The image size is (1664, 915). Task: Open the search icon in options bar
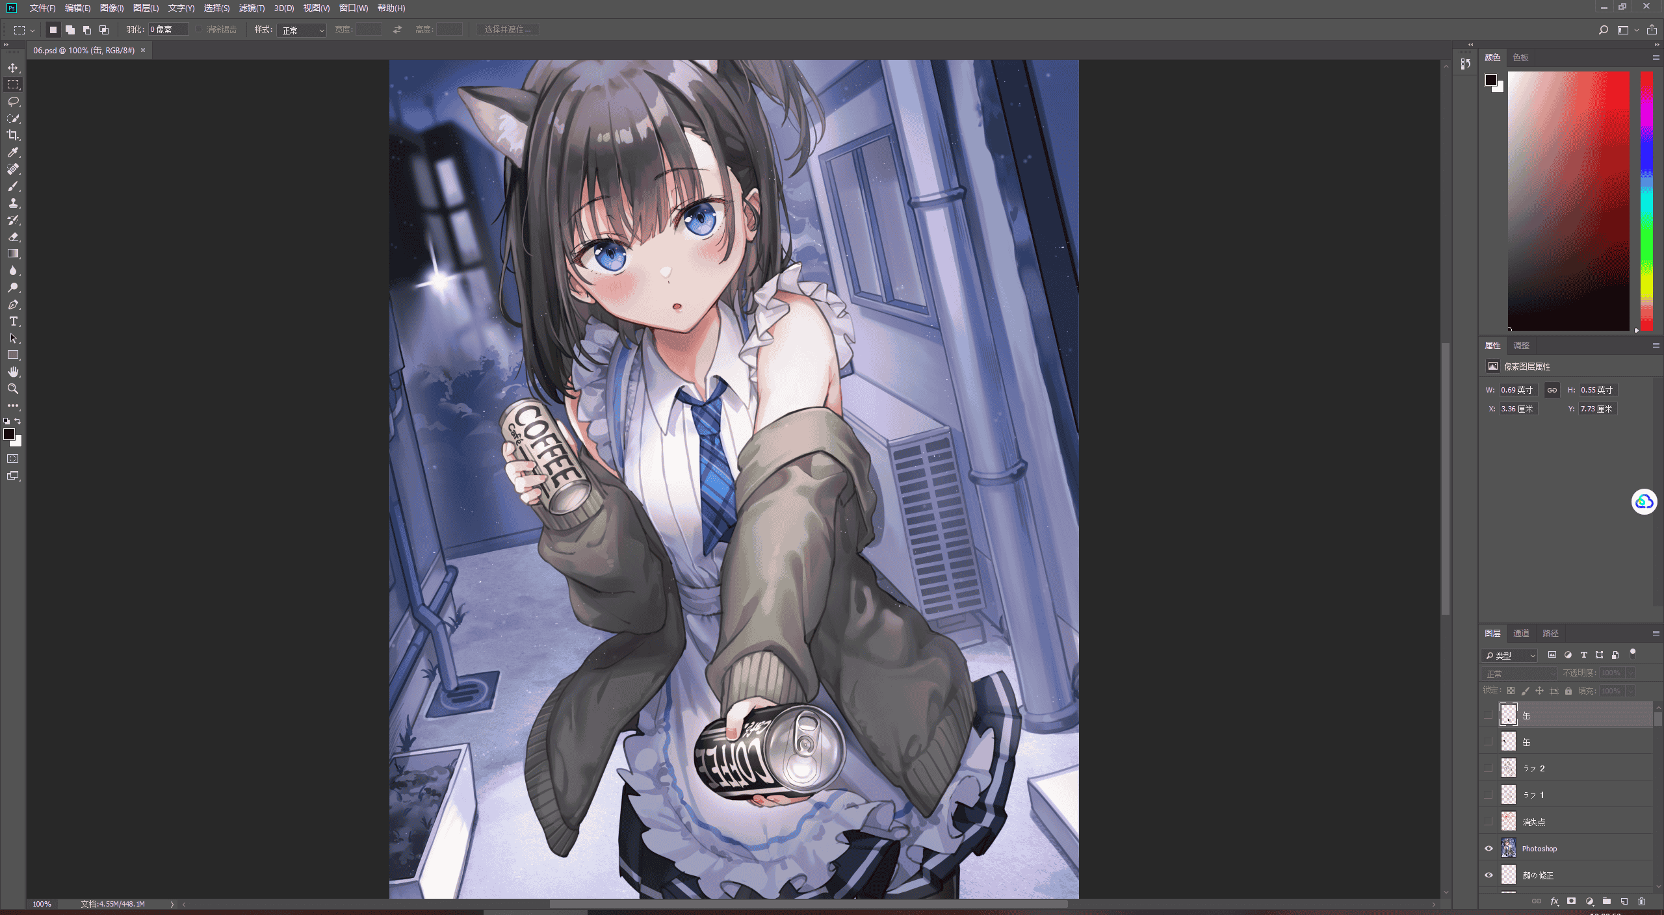(x=1603, y=30)
